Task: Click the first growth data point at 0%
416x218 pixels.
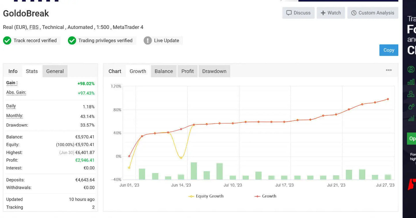Action: 129,156
